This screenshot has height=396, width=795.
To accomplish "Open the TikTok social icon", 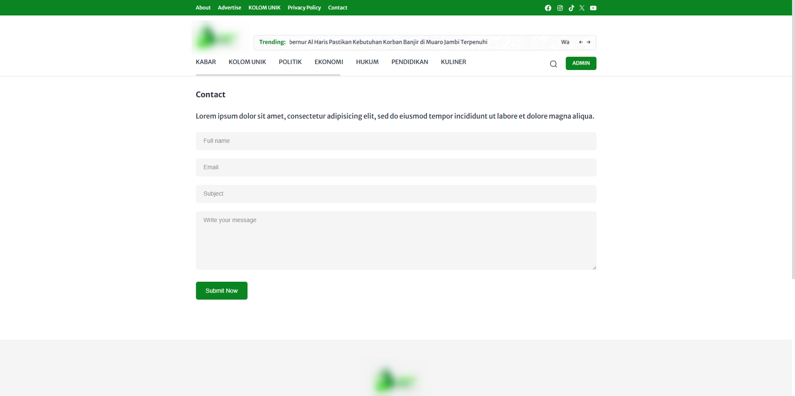I will point(571,8).
